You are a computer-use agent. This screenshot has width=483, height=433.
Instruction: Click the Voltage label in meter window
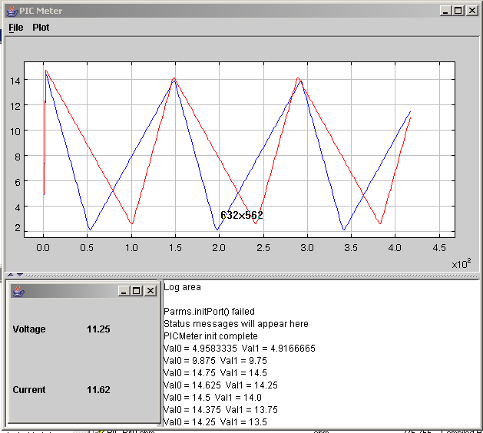pos(29,329)
